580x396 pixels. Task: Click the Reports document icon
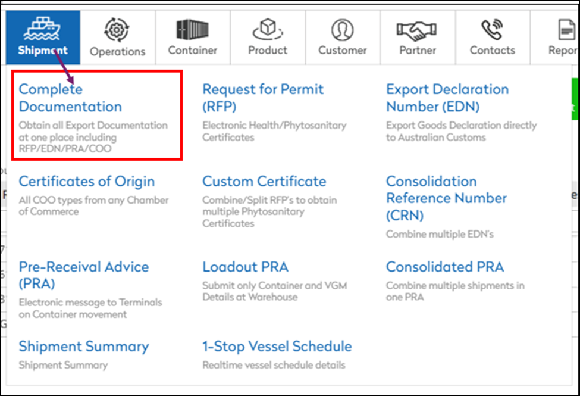click(x=566, y=30)
